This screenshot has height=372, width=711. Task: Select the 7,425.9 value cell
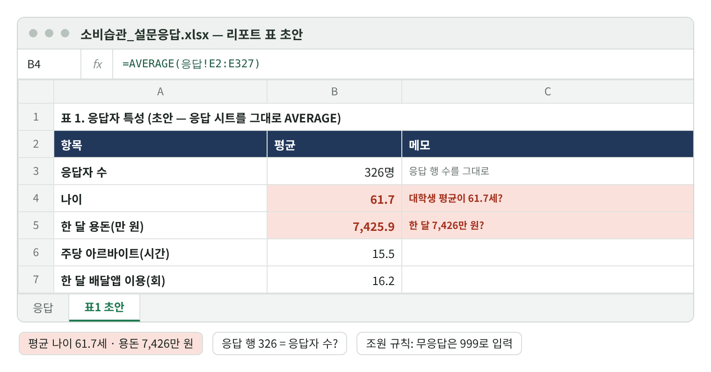click(x=334, y=226)
